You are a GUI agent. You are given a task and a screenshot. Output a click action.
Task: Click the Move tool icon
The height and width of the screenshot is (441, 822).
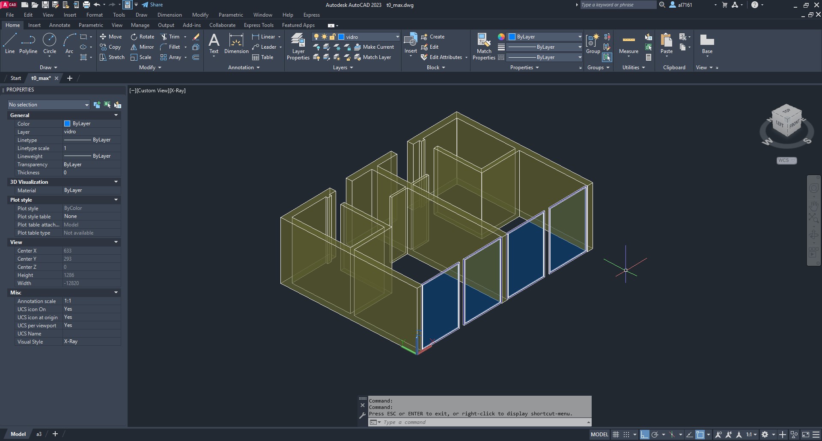(103, 37)
